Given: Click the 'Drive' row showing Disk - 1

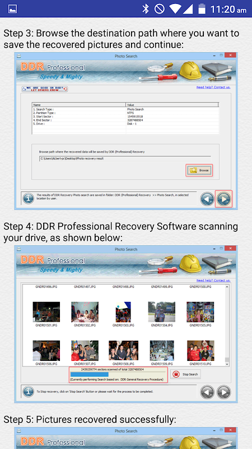Looking at the screenshot, I should pyautogui.click(x=125, y=123).
